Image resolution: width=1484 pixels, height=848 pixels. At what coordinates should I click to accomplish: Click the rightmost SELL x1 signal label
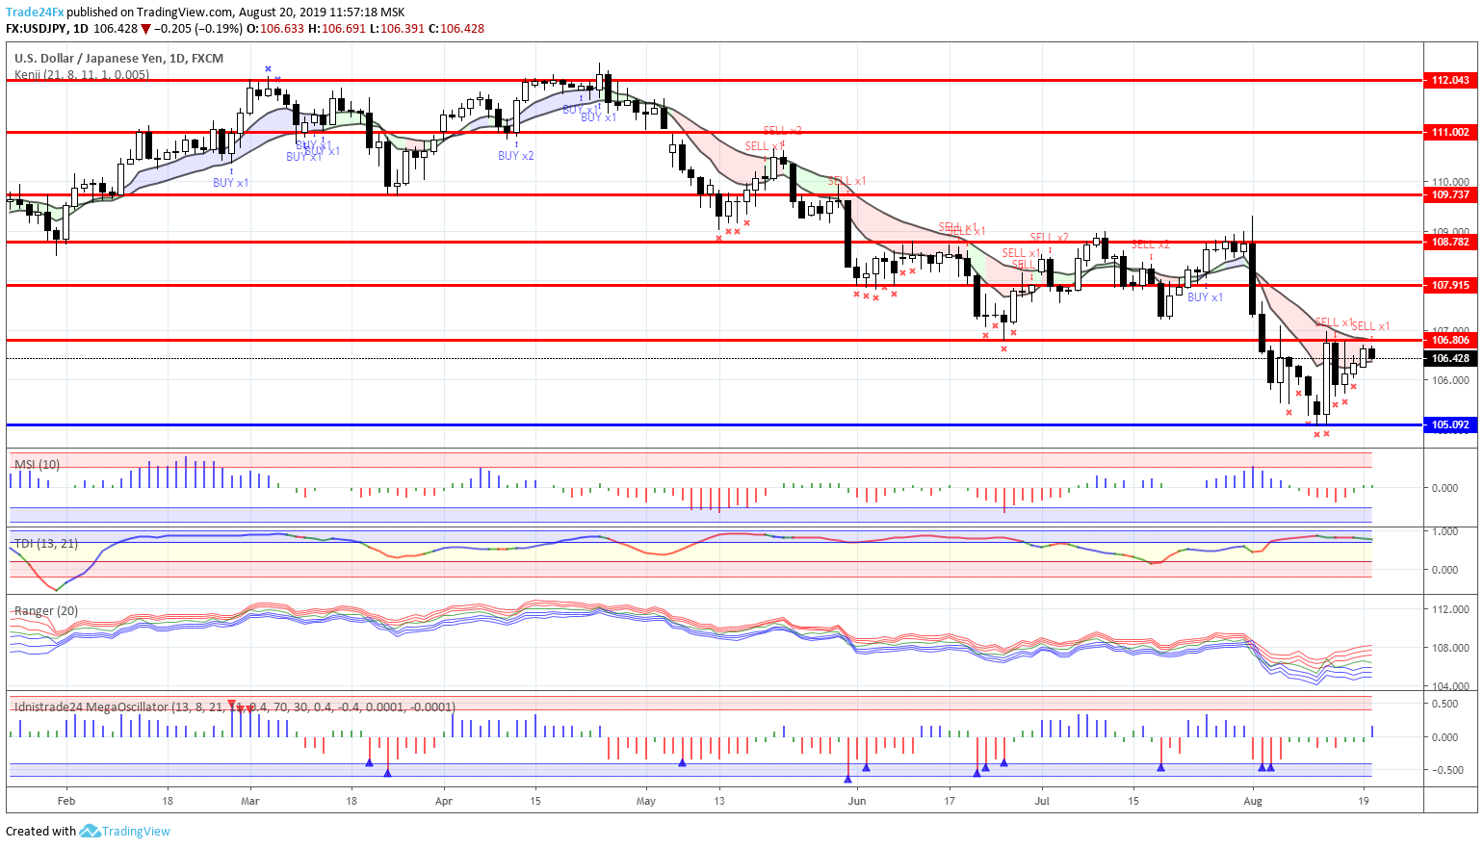1370,326
